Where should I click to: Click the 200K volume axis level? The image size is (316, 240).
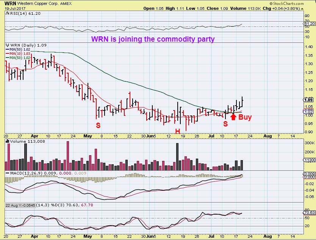tap(310, 152)
